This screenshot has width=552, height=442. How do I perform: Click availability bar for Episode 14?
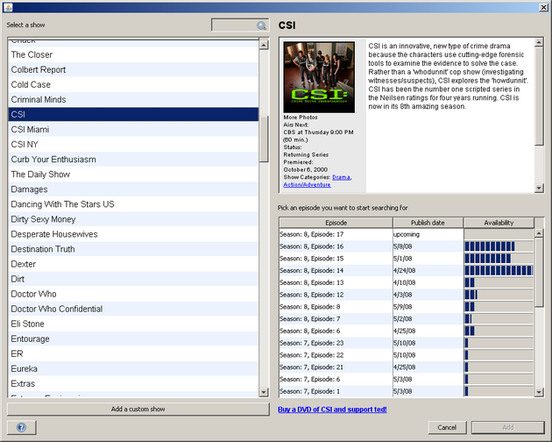click(x=499, y=270)
